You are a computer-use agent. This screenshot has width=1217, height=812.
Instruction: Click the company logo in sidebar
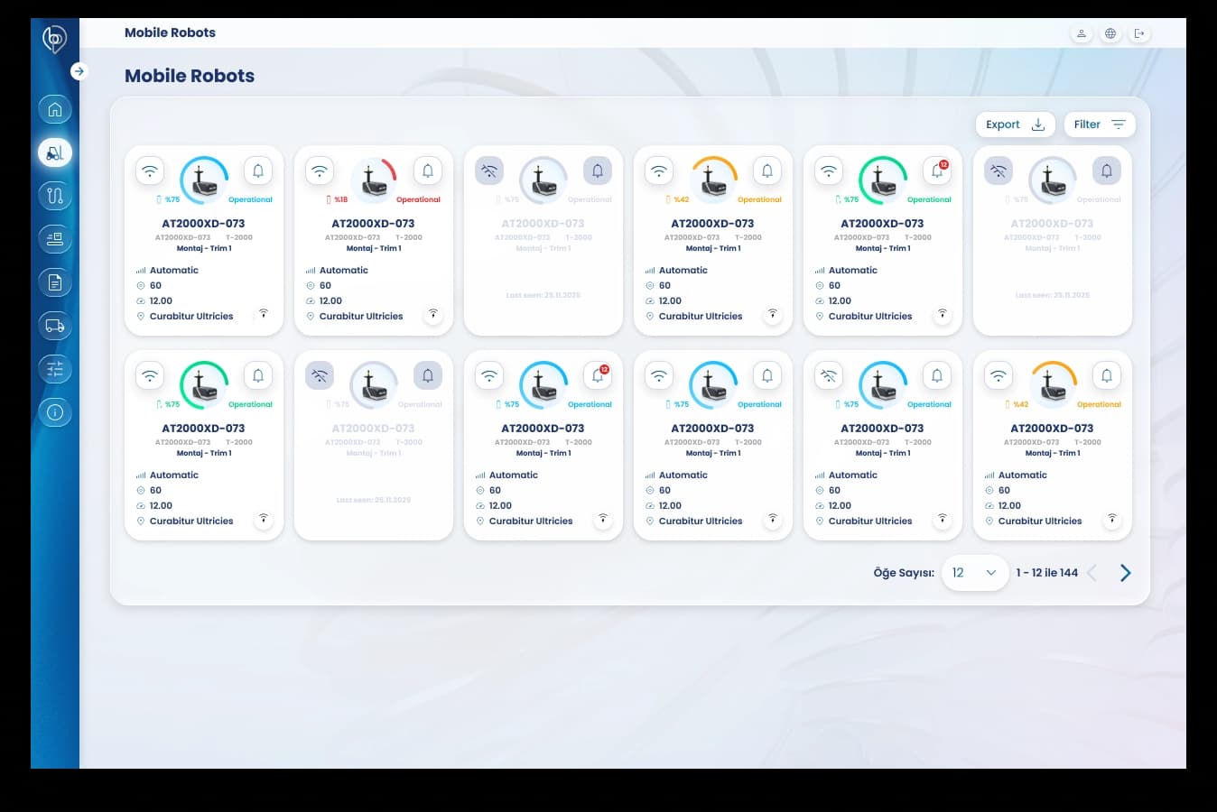(x=54, y=40)
